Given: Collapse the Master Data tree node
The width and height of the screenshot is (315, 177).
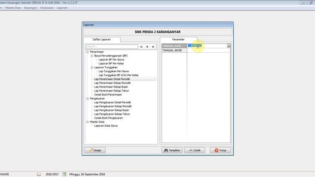Looking at the screenshot, I should tap(88, 122).
